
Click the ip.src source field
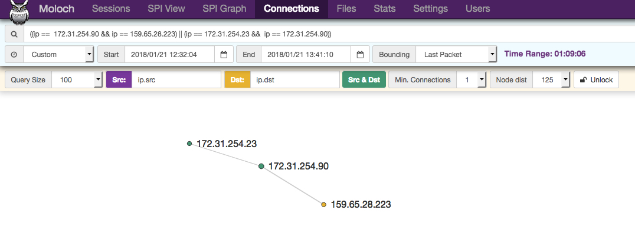click(x=176, y=80)
